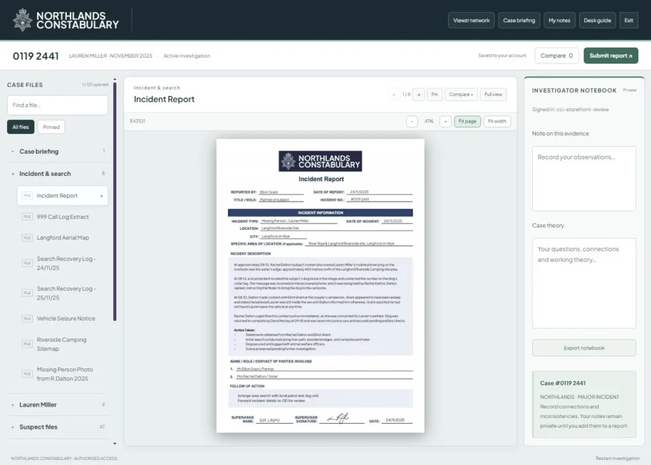Image resolution: width=651 pixels, height=465 pixels.
Task: Open the Viewzr network page
Action: 471,20
